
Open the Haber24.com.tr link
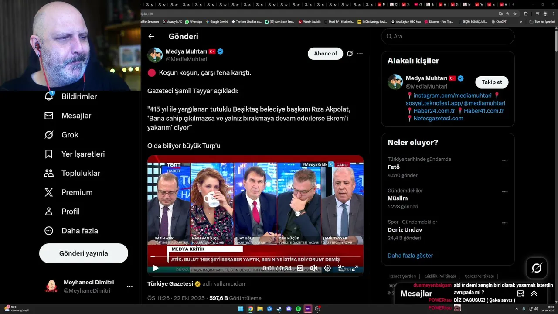434,111
